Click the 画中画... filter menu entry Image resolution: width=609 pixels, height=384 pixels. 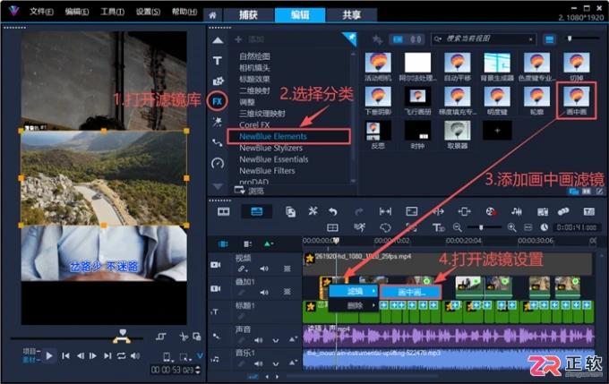click(411, 292)
